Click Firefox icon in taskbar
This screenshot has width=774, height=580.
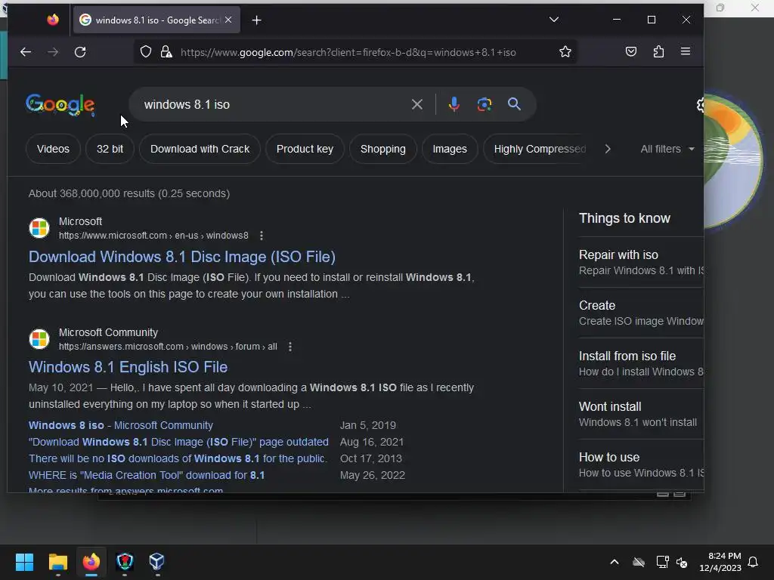(91, 562)
